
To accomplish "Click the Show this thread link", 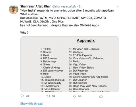I will click(31, 104).
